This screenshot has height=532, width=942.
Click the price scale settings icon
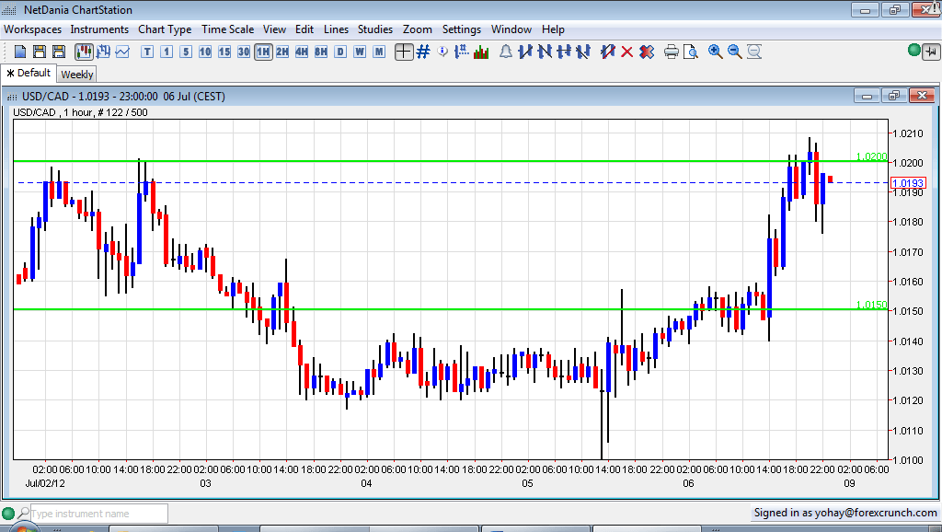462,52
